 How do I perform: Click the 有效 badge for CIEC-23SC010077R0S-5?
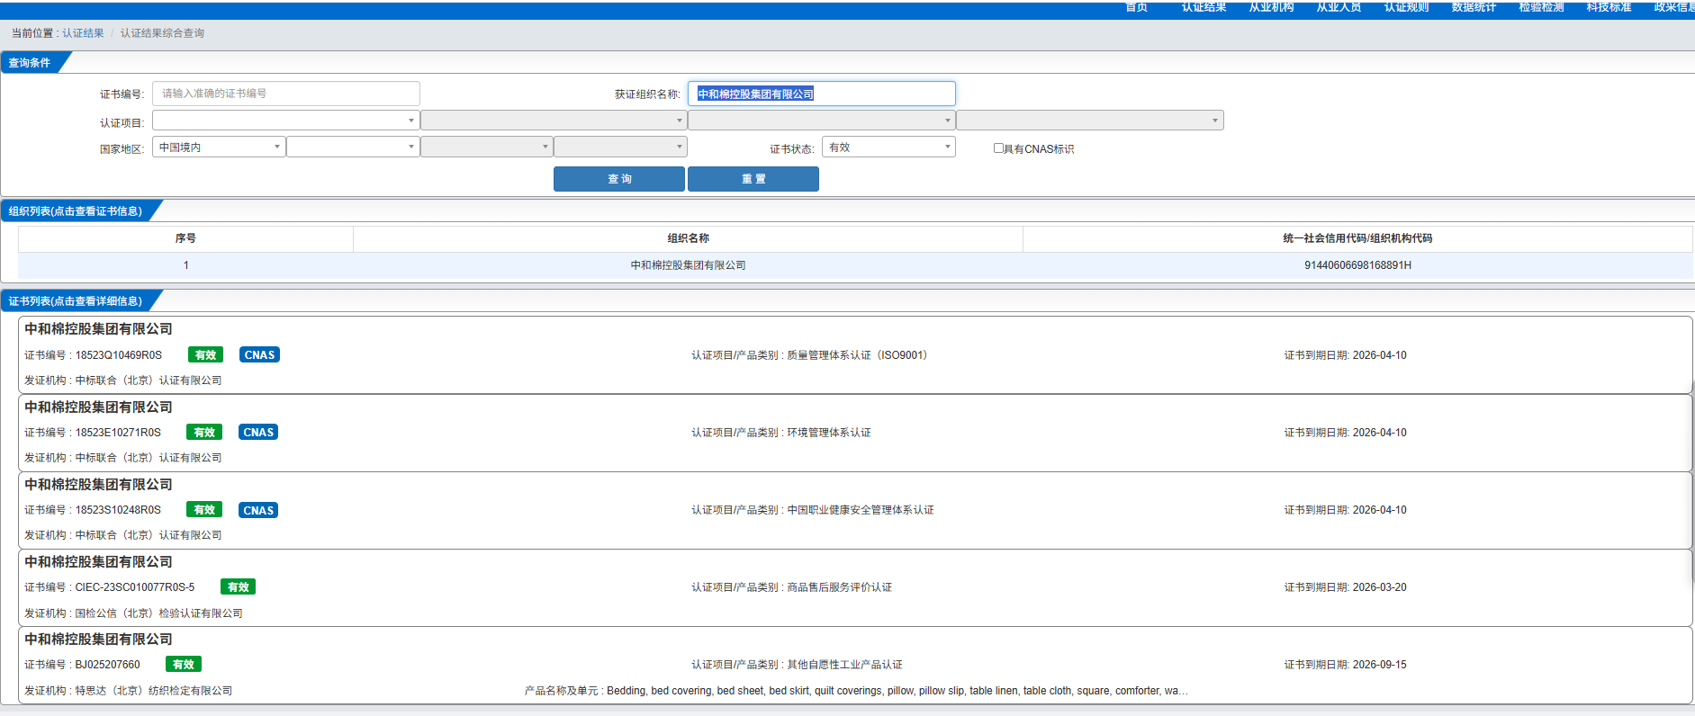coord(238,587)
